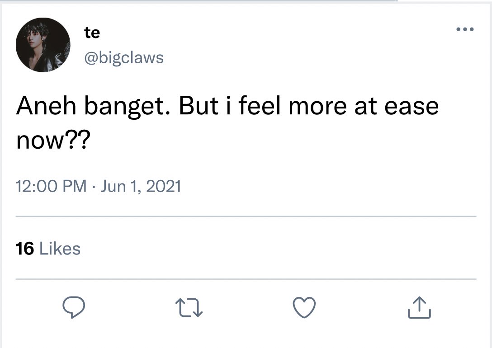Click the word "Likes" under the tweet
492x348 pixels.
60,249
